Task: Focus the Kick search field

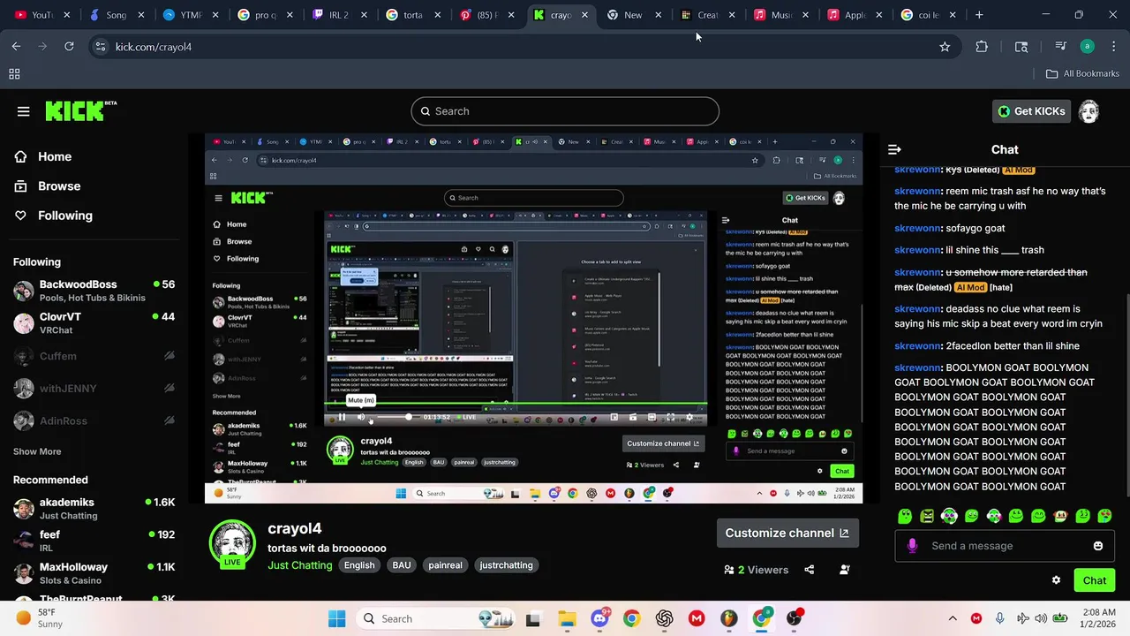Action: 565,111
